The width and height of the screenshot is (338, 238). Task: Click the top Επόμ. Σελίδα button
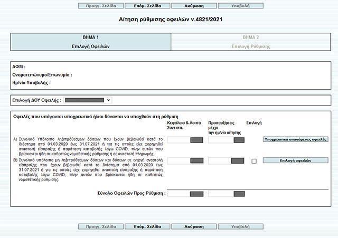pos(147,6)
